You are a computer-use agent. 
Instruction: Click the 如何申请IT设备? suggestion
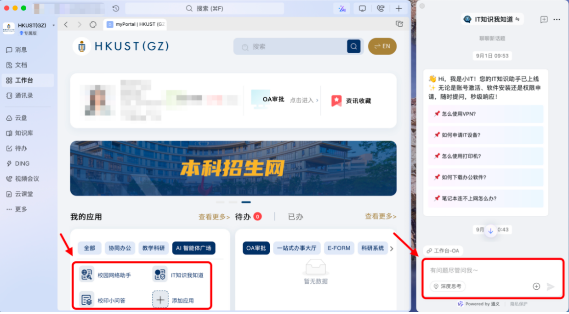pyautogui.click(x=485, y=135)
